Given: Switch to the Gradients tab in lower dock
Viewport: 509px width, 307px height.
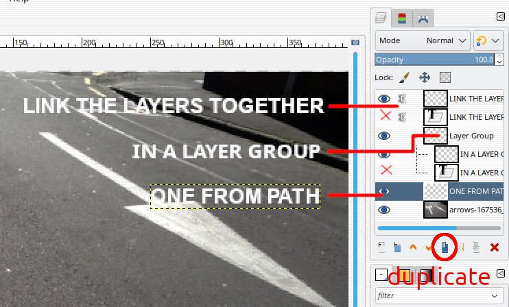Looking at the screenshot, I should [x=426, y=275].
